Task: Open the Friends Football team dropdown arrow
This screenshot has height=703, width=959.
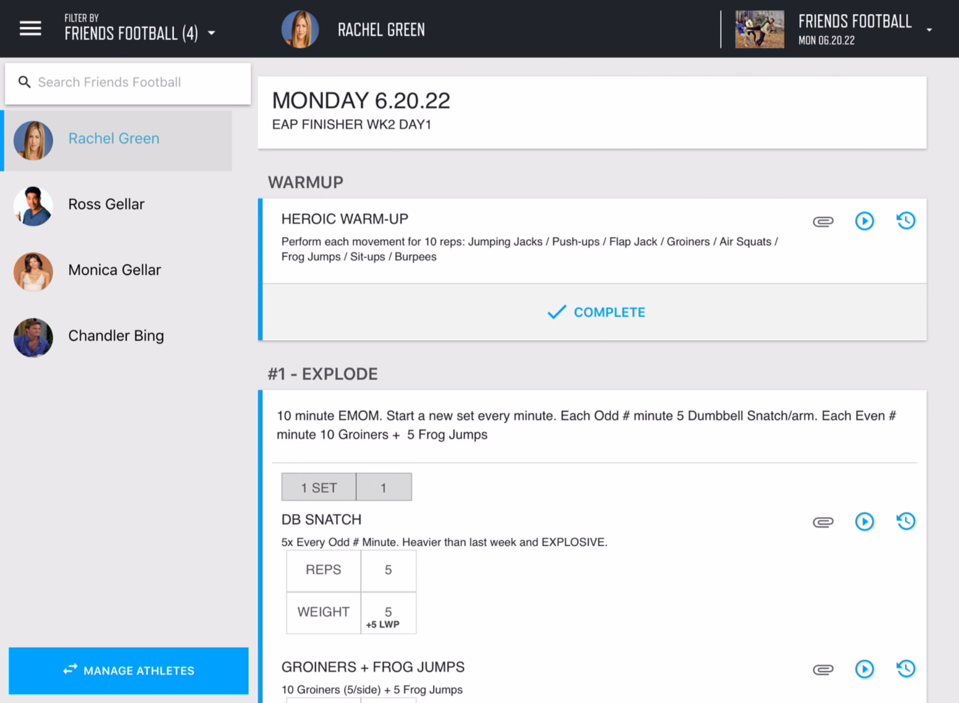Action: (929, 30)
